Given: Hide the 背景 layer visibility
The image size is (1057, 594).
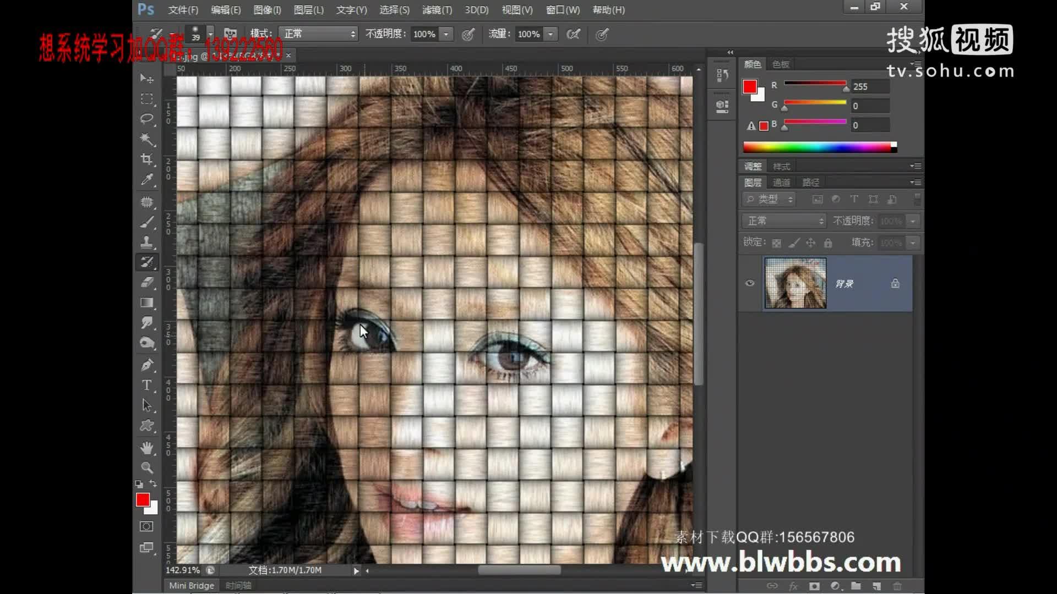Looking at the screenshot, I should click(x=749, y=283).
